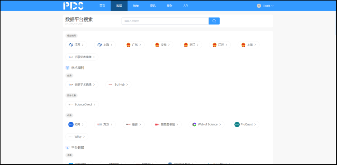Open the 万方 database chip

[x=105, y=125]
